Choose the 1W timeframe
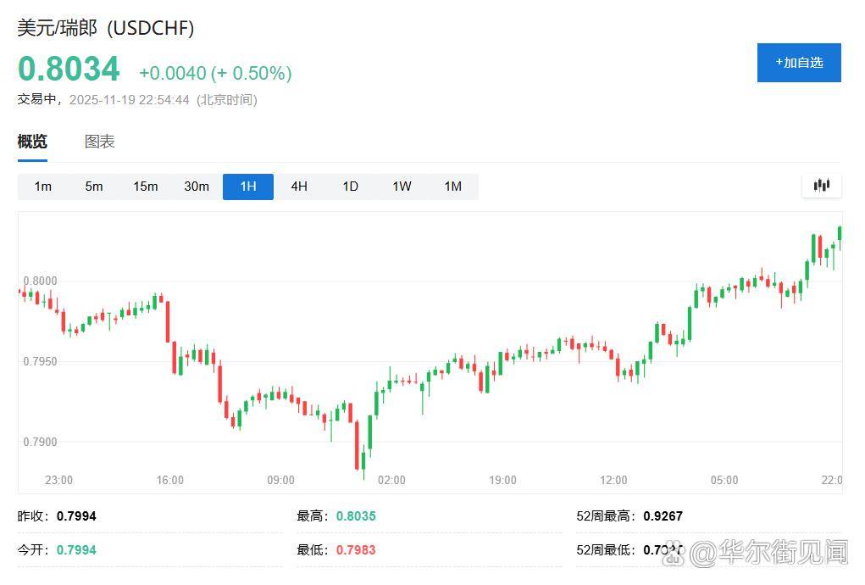This screenshot has width=865, height=585. click(402, 187)
